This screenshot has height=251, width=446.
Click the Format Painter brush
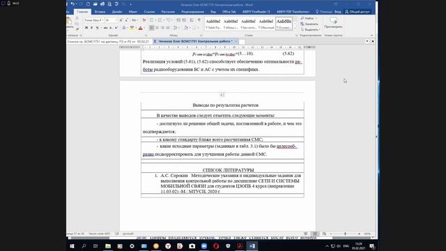(77, 29)
